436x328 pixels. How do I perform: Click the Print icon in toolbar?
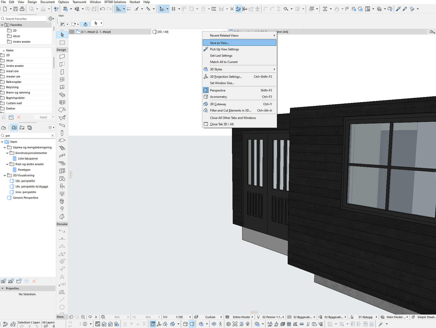point(22,9)
